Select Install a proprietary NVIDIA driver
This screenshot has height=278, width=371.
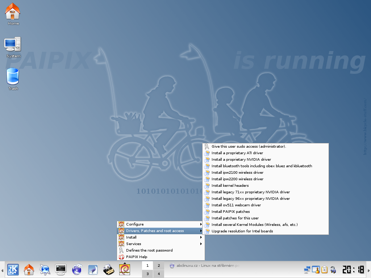266,160
